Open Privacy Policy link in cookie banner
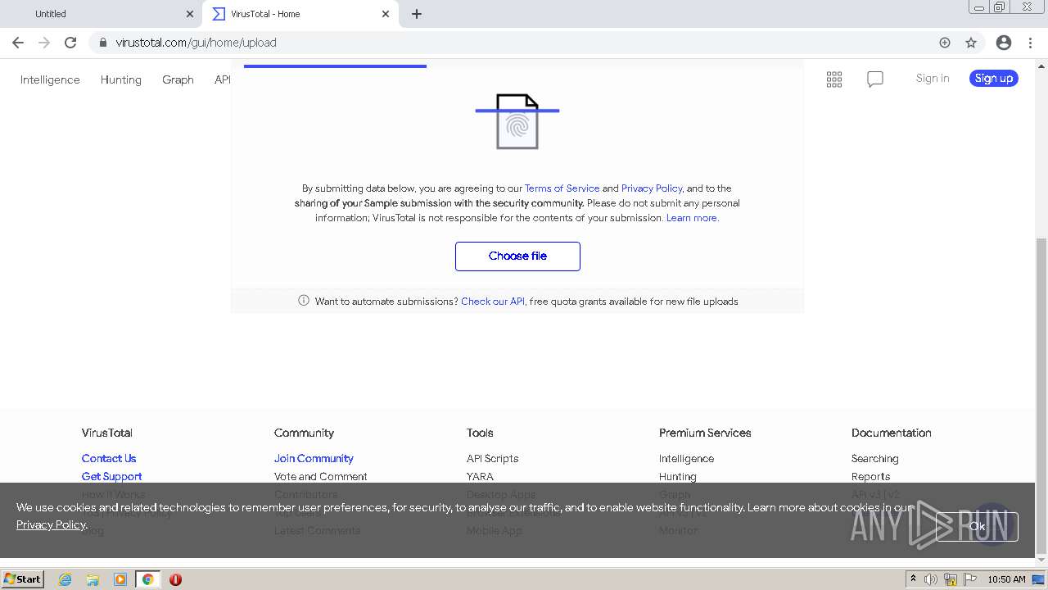 (x=51, y=524)
